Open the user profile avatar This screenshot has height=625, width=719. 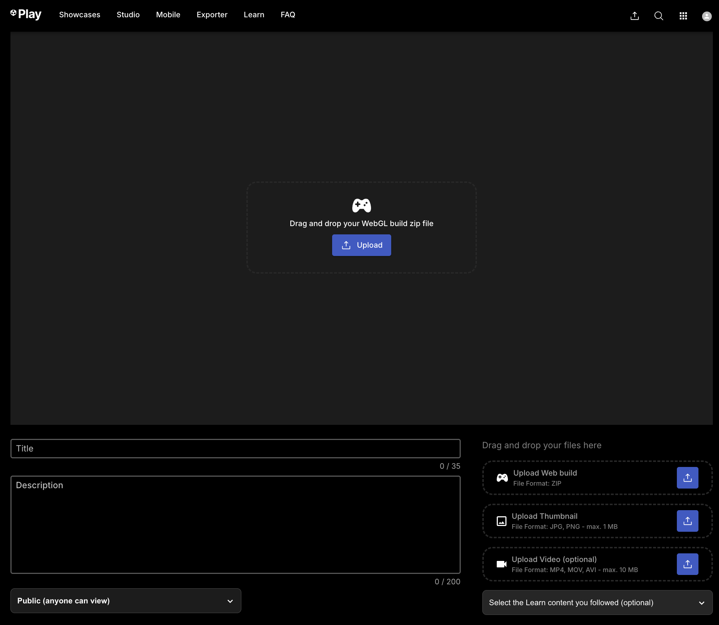pyautogui.click(x=707, y=16)
